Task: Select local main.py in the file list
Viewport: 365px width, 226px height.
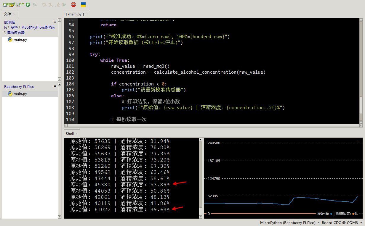Action: tap(20, 40)
